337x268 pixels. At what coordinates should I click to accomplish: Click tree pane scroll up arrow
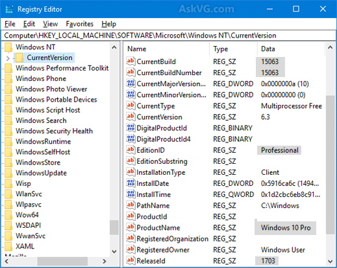coord(114,47)
